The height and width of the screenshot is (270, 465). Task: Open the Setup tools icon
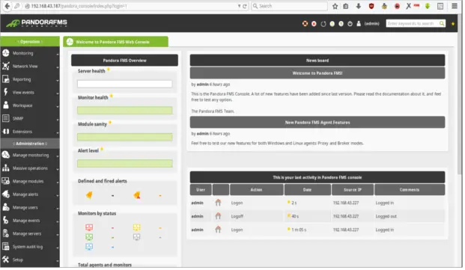6,260
